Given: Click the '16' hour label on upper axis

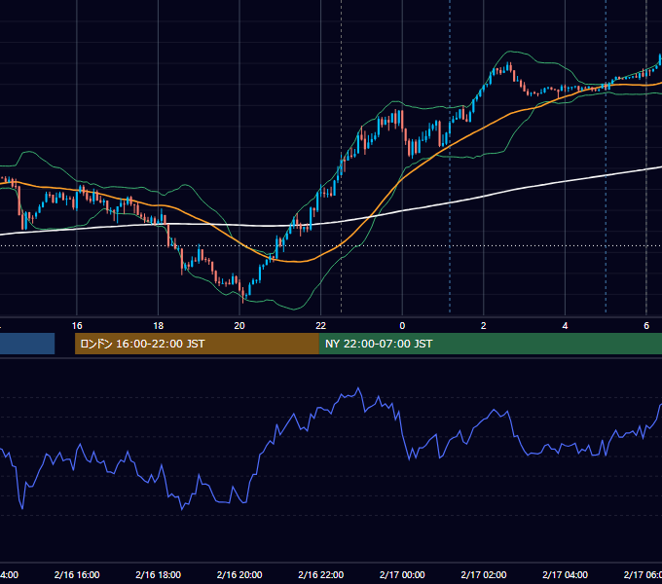Looking at the screenshot, I should pos(77,326).
